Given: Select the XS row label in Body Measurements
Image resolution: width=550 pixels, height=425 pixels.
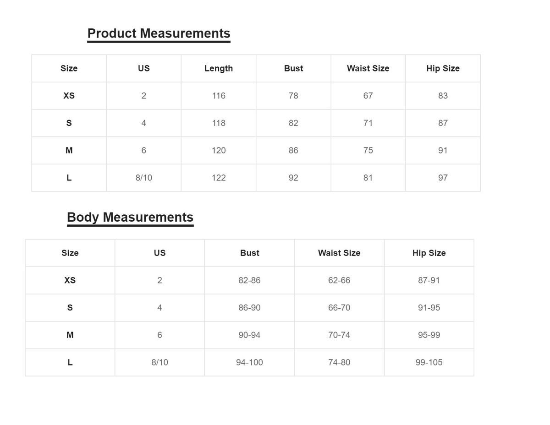Looking at the screenshot, I should [70, 280].
